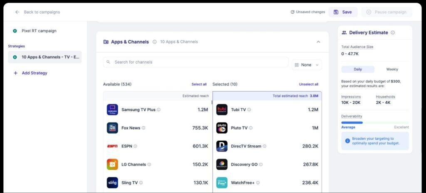
Task: Click the Total Audience Size label
Action: click(x=357, y=47)
